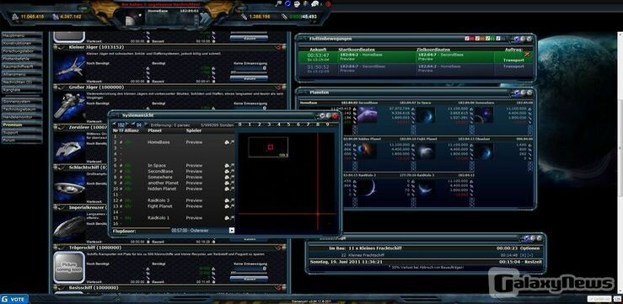Open Rangliste in the sidebar

pyautogui.click(x=22, y=90)
